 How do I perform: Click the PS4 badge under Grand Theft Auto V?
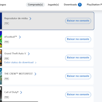7,59
